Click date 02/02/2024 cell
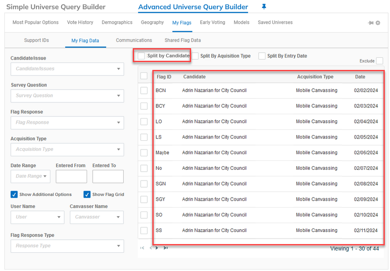 pos(366,90)
